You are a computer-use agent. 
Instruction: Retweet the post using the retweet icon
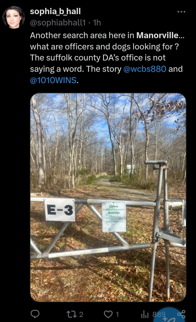[71, 314]
